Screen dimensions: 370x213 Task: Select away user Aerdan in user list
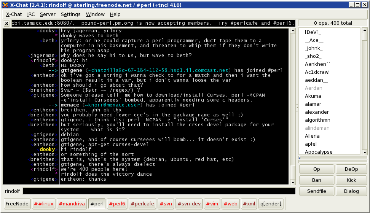[x=313, y=88]
